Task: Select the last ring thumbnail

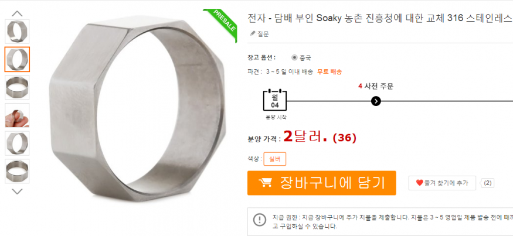Action: click(x=17, y=171)
